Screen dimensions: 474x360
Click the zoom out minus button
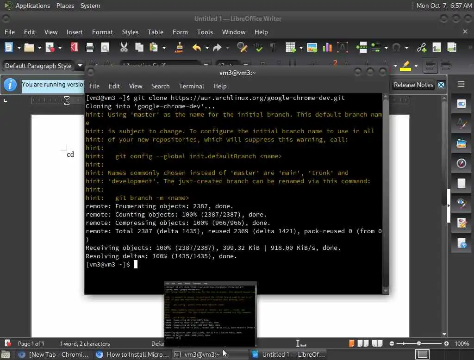[392, 343]
